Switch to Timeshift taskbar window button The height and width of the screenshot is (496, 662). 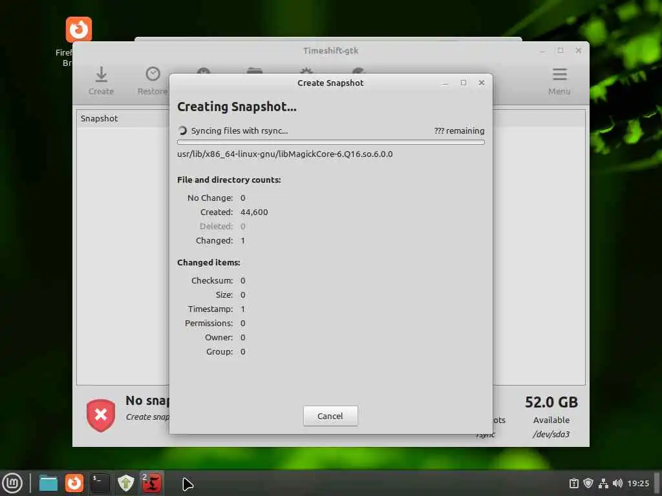click(x=151, y=483)
